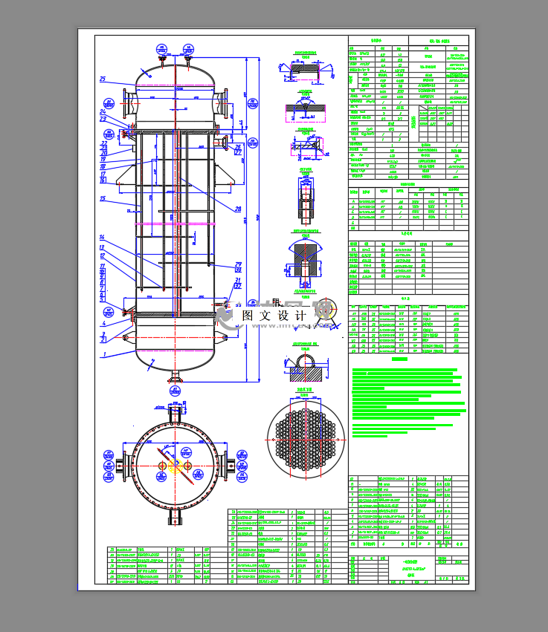The width and height of the screenshot is (548, 632).
Task: Select part number 1 callout
Action: pos(105,355)
